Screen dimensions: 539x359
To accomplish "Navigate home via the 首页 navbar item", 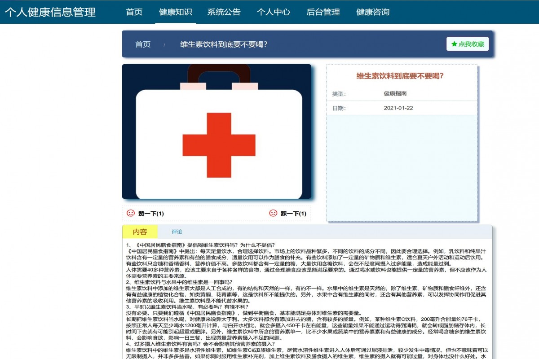I will pos(134,12).
